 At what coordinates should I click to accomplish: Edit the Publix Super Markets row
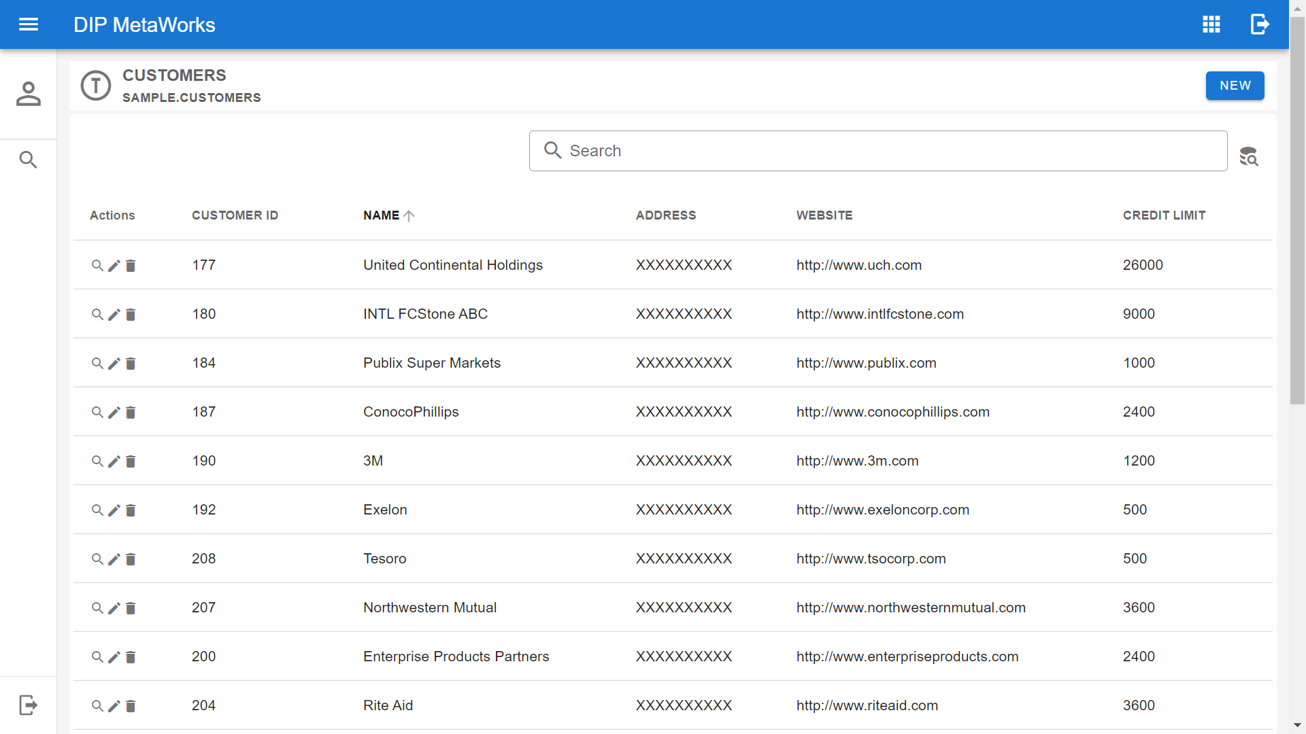tap(114, 363)
